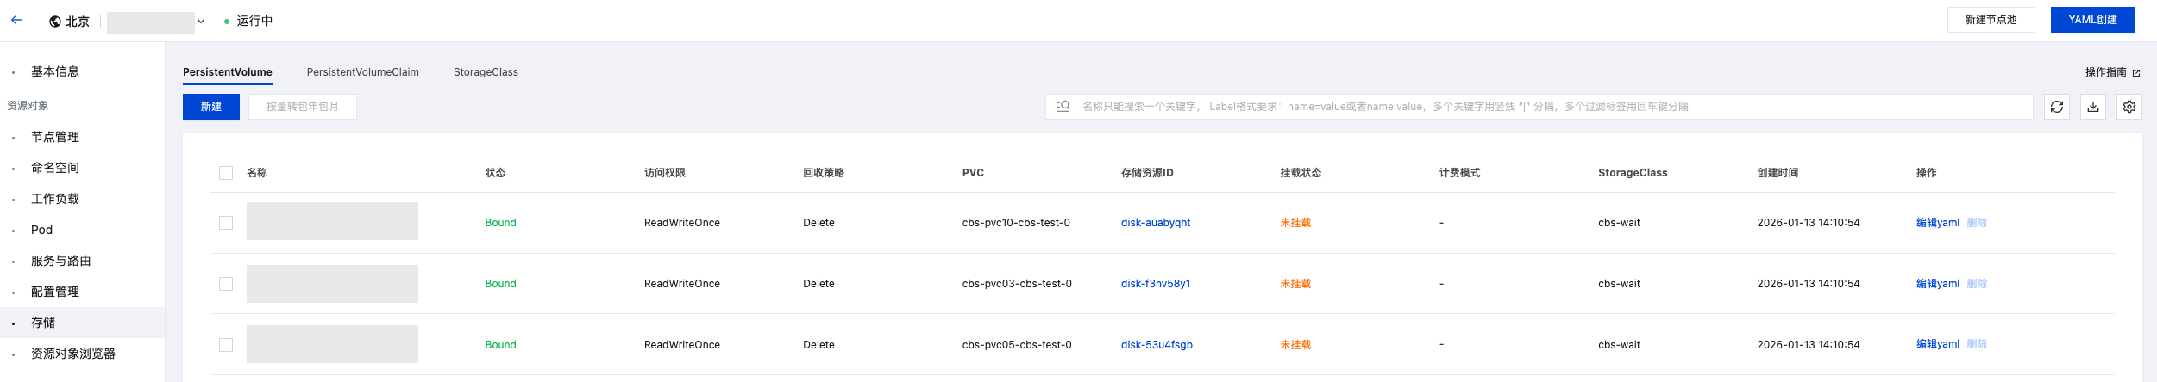The width and height of the screenshot is (2157, 382).
Task: Switch to the StorageClass tab
Action: click(486, 72)
